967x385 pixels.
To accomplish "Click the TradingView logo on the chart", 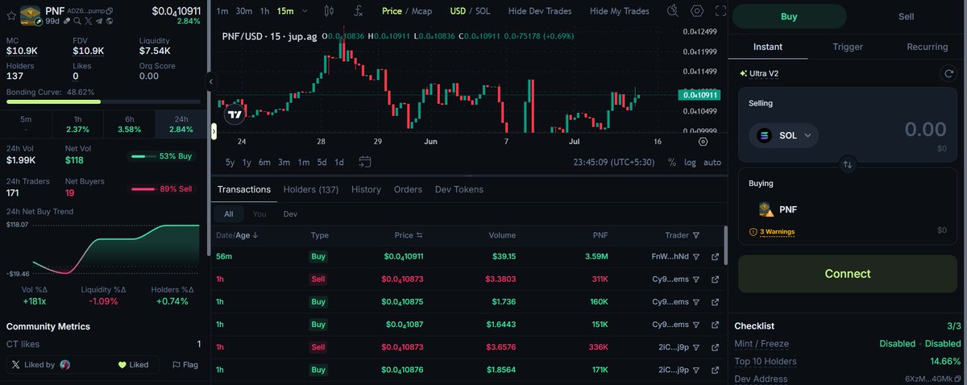I will [234, 114].
